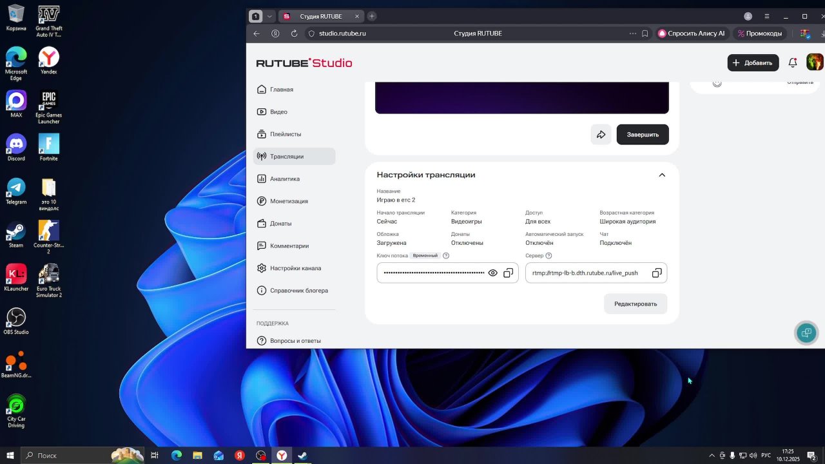Open the page options three-dot menu
The image size is (825, 464).
633,34
